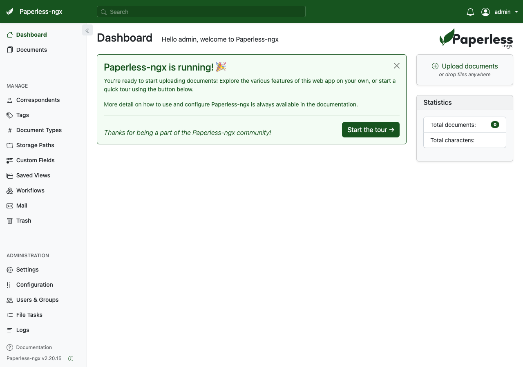Click the large Paperless-ngx logo on dashboard
The image size is (523, 367).
click(x=476, y=38)
